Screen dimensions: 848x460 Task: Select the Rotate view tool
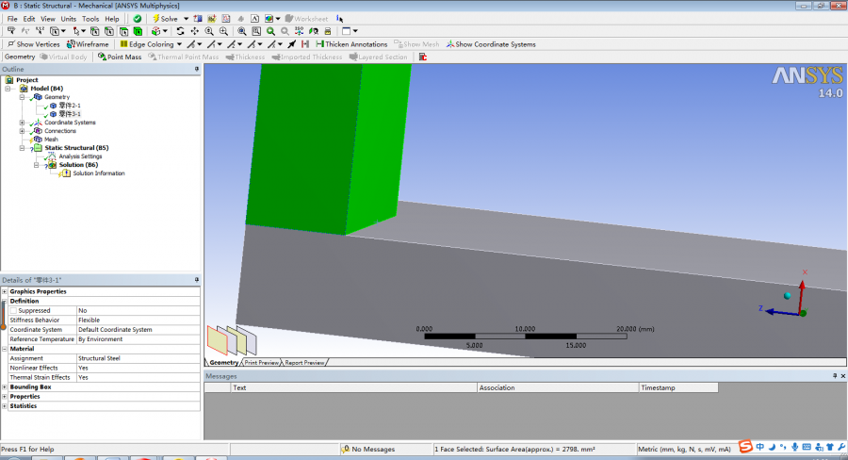coord(181,31)
